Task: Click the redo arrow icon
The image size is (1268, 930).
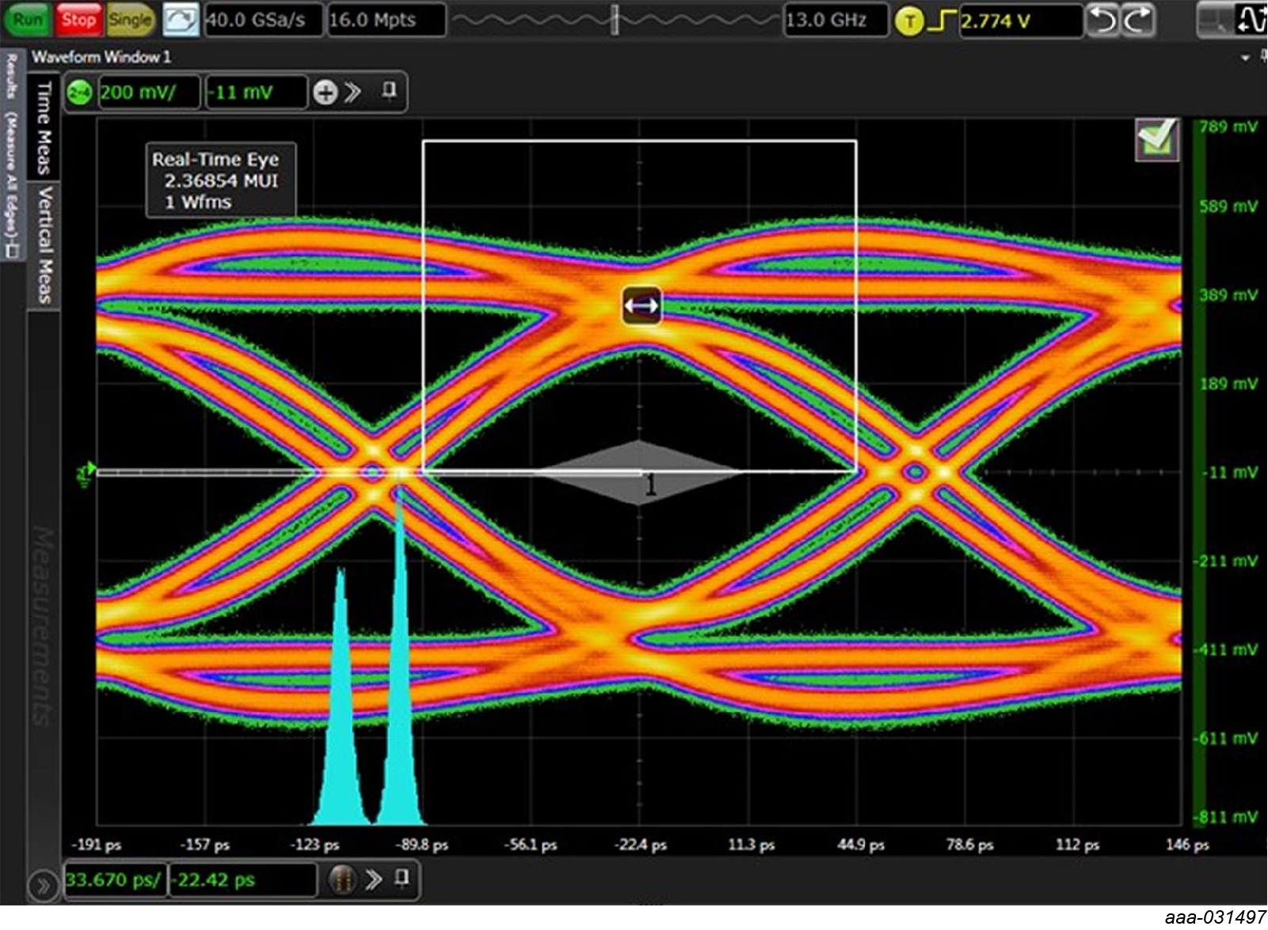Action: [1138, 21]
